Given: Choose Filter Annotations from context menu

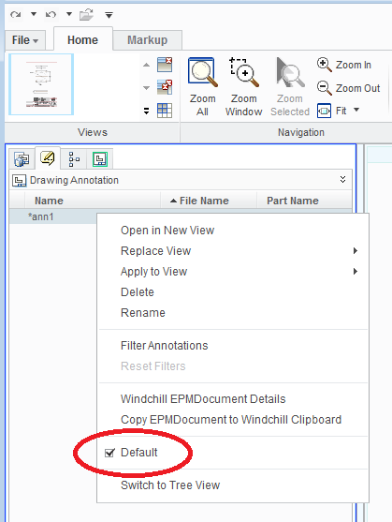Looking at the screenshot, I should [164, 346].
